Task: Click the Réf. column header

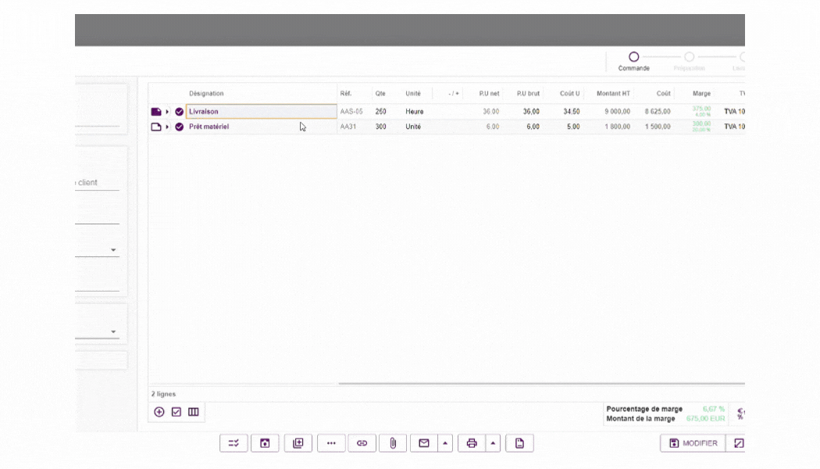Action: click(x=346, y=94)
